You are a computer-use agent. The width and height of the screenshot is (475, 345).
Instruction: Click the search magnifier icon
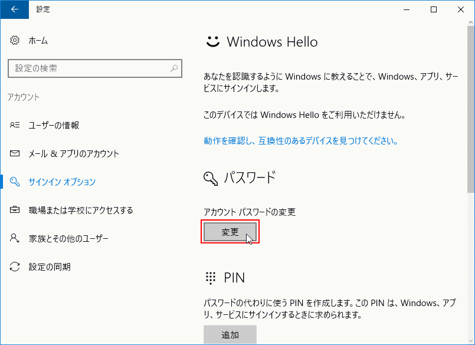tap(174, 68)
